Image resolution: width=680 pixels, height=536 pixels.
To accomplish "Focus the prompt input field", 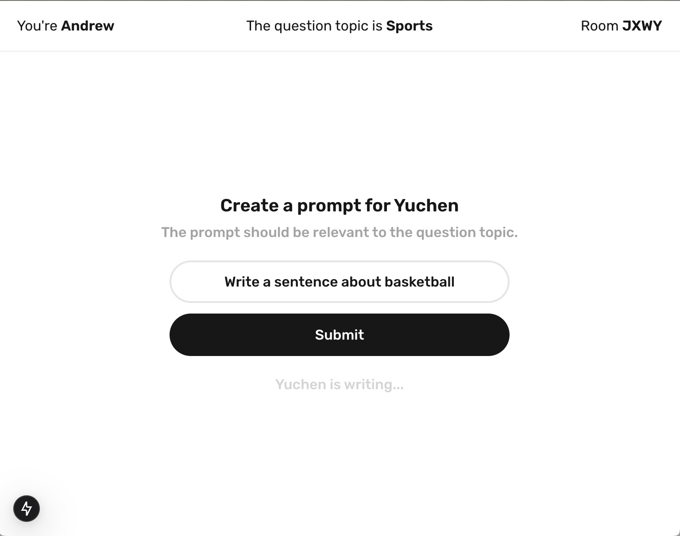I will click(x=340, y=282).
